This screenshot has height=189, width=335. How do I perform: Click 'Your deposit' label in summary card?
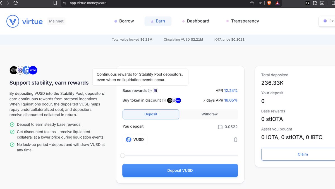pyautogui.click(x=272, y=93)
